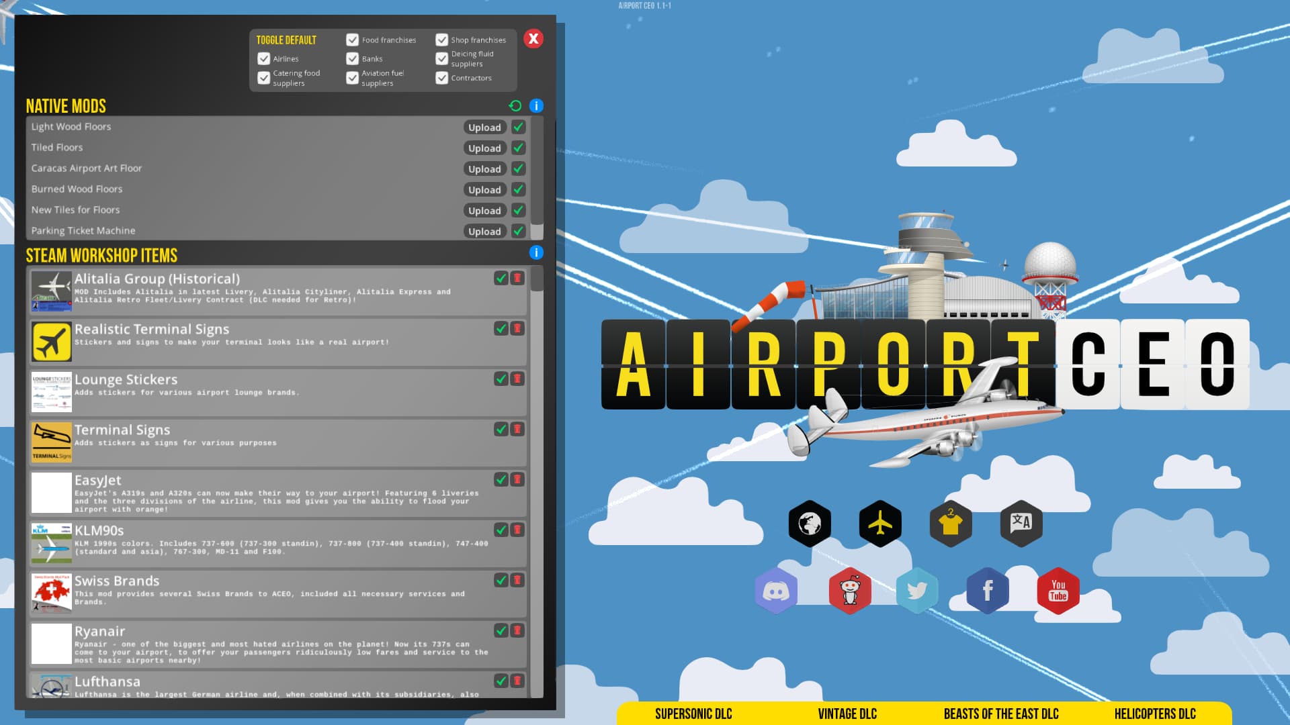This screenshot has width=1290, height=725.
Task: Select KLM90s mod thumbnail
Action: point(52,543)
